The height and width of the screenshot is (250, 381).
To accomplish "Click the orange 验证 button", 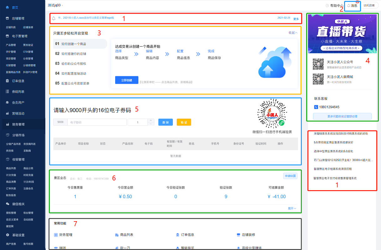I will pos(184,122).
